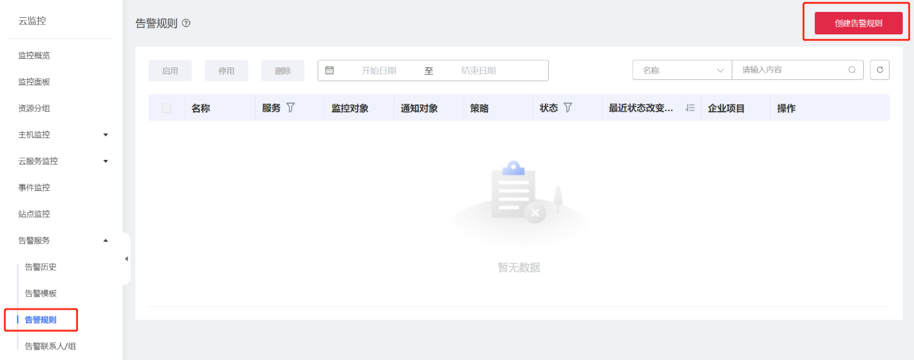Click the 创建告警规则 button
This screenshot has height=360, width=914.
click(x=858, y=23)
